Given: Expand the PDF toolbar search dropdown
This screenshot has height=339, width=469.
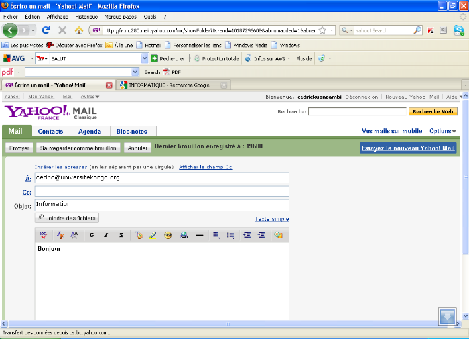Looking at the screenshot, I should 135,72.
